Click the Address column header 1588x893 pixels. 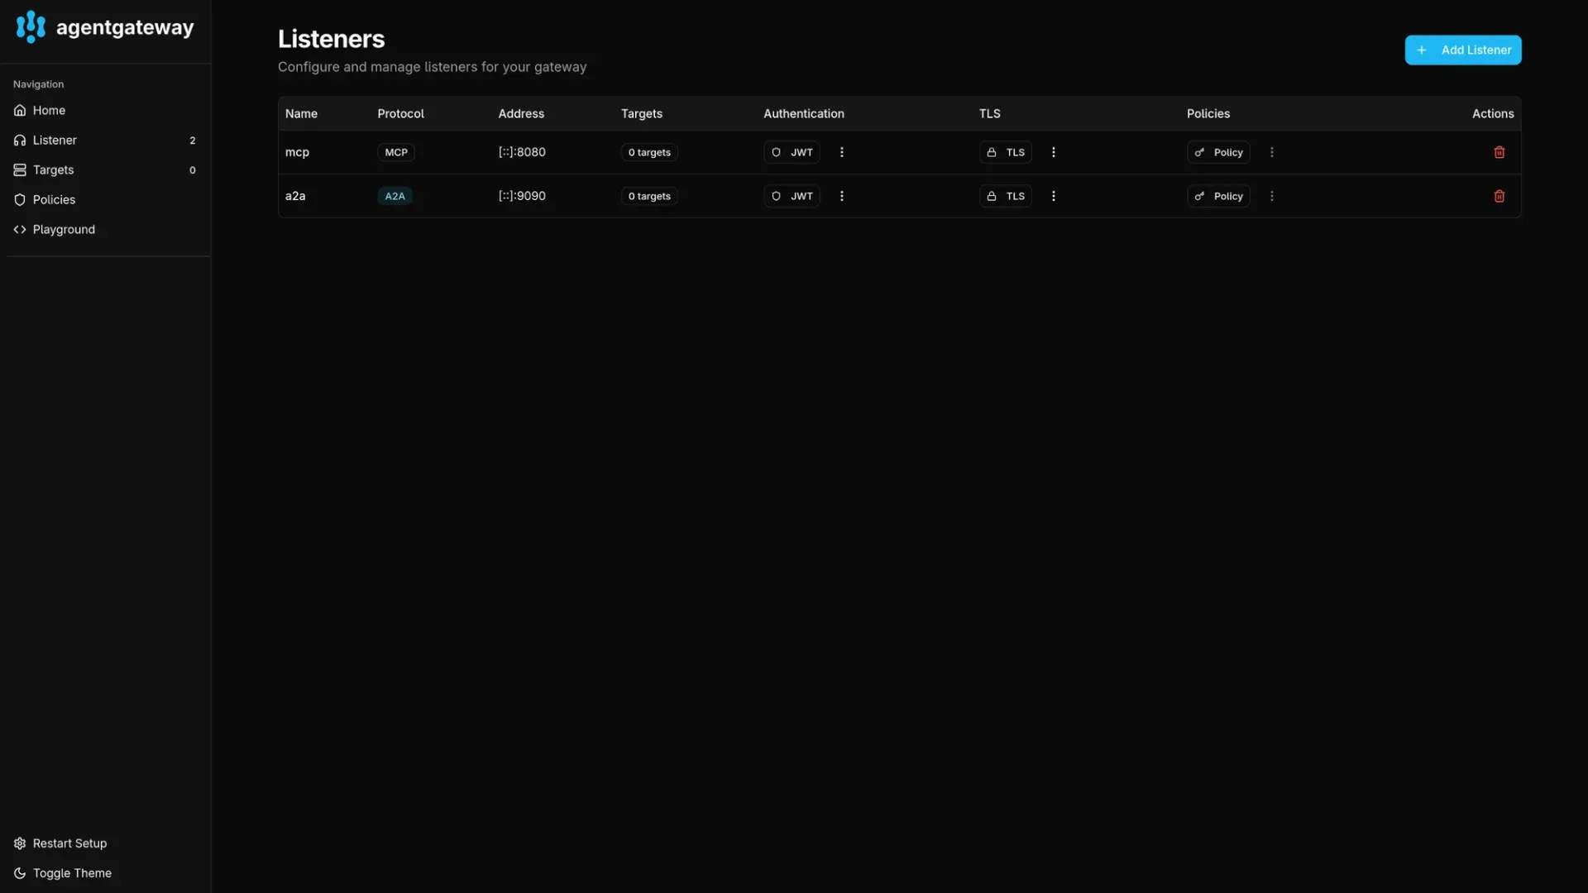pos(521,113)
